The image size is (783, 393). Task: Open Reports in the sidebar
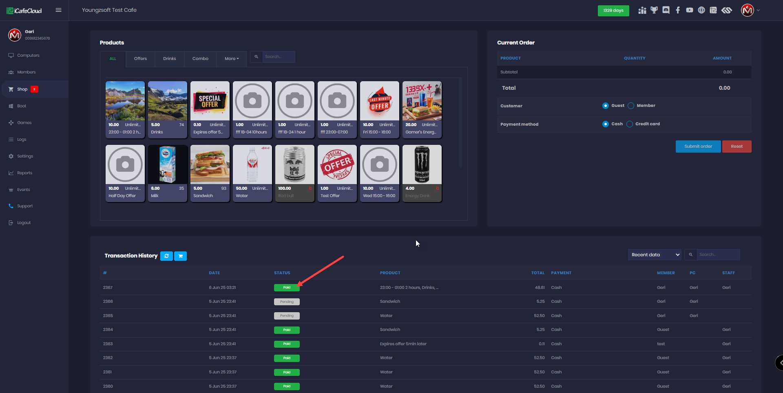tap(24, 173)
